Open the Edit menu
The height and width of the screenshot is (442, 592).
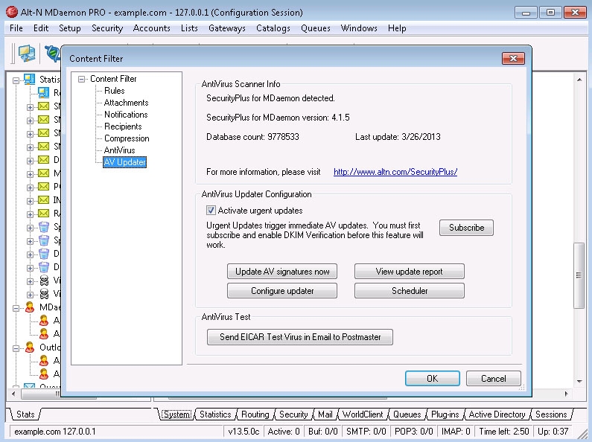41,28
